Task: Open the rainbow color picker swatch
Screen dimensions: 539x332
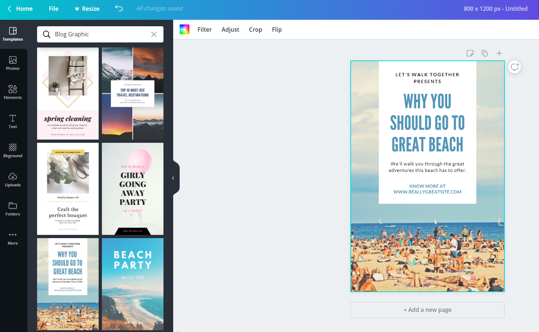Action: point(184,29)
